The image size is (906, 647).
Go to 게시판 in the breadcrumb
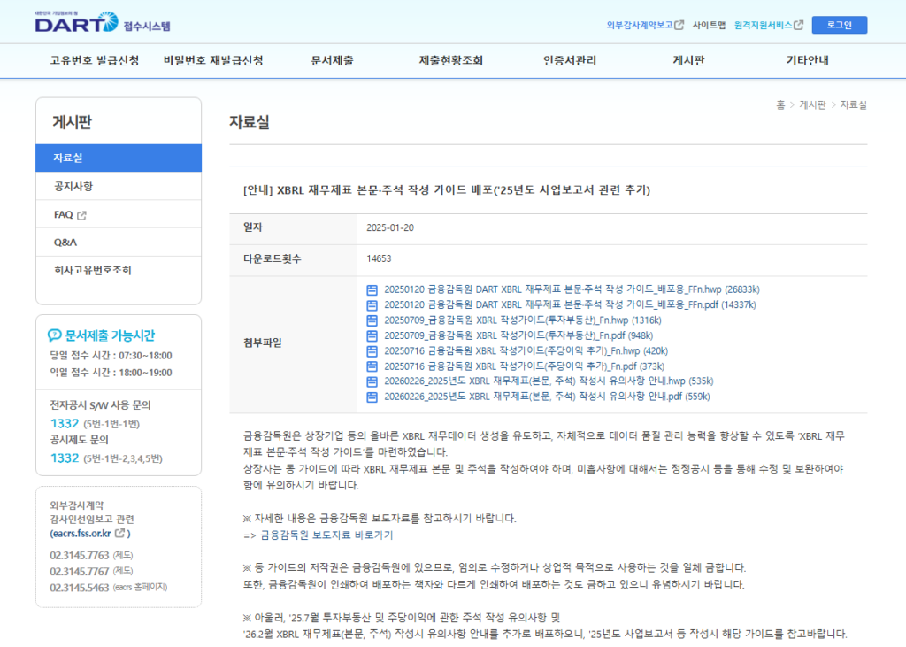pyautogui.click(x=812, y=105)
